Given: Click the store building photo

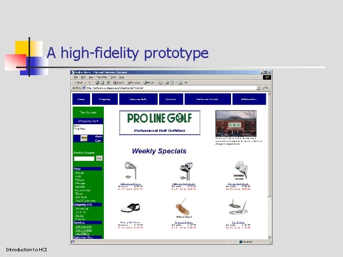Looking at the screenshot, I should pos(236,123).
